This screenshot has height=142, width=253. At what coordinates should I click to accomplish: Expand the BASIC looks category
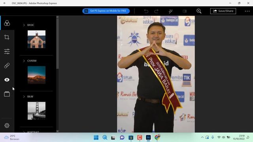[x=24, y=25]
